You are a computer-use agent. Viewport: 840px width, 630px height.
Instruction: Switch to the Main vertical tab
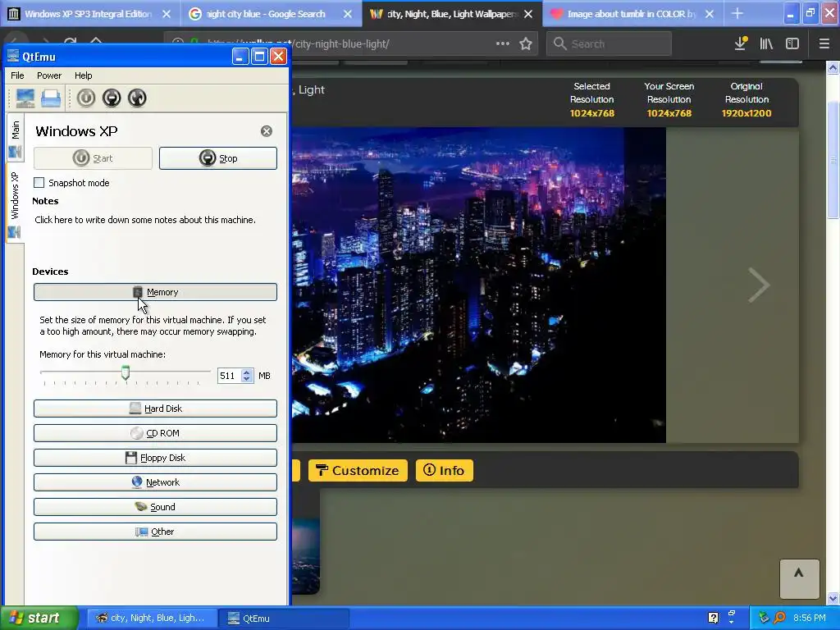coord(15,137)
